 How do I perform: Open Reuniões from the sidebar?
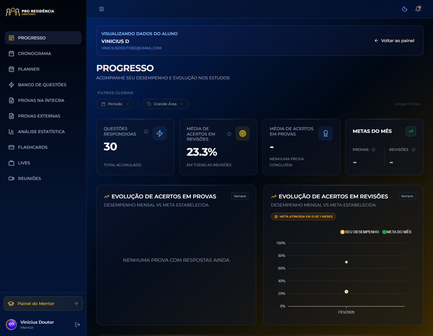43,179
